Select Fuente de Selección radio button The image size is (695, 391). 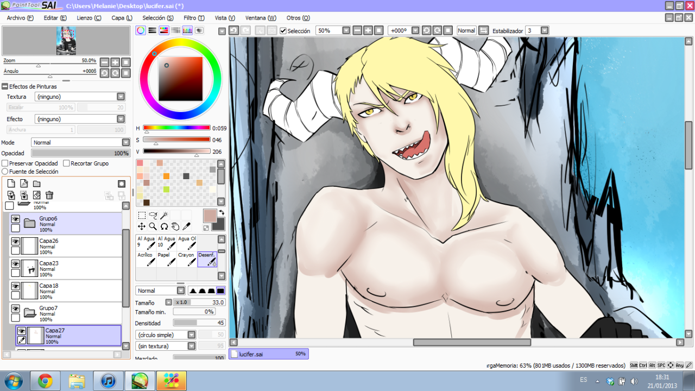pyautogui.click(x=5, y=172)
